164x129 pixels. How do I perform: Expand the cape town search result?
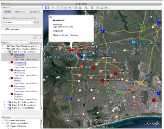point(2,29)
